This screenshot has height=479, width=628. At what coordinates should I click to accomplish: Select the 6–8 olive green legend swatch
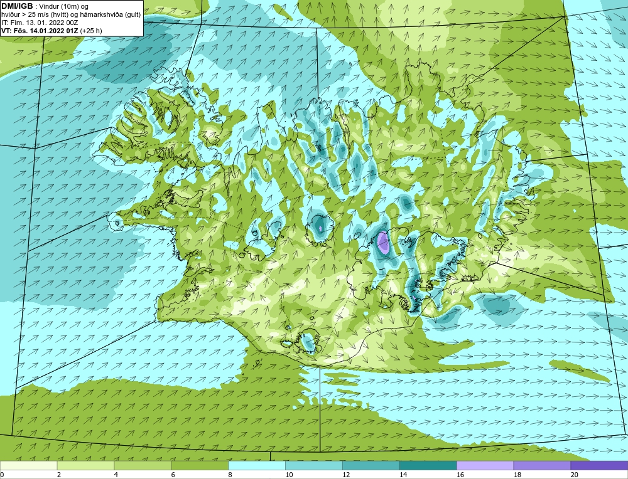(x=200, y=465)
